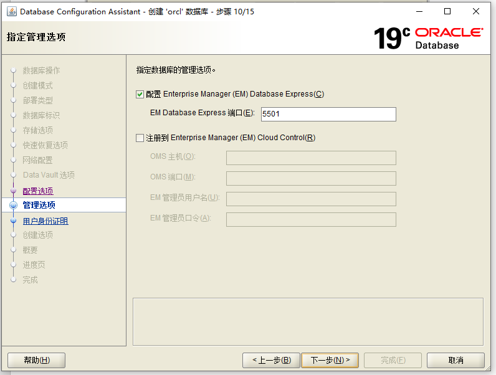The height and width of the screenshot is (375, 496).
Task: Cancel the wizard with 取消 button
Action: click(x=455, y=360)
